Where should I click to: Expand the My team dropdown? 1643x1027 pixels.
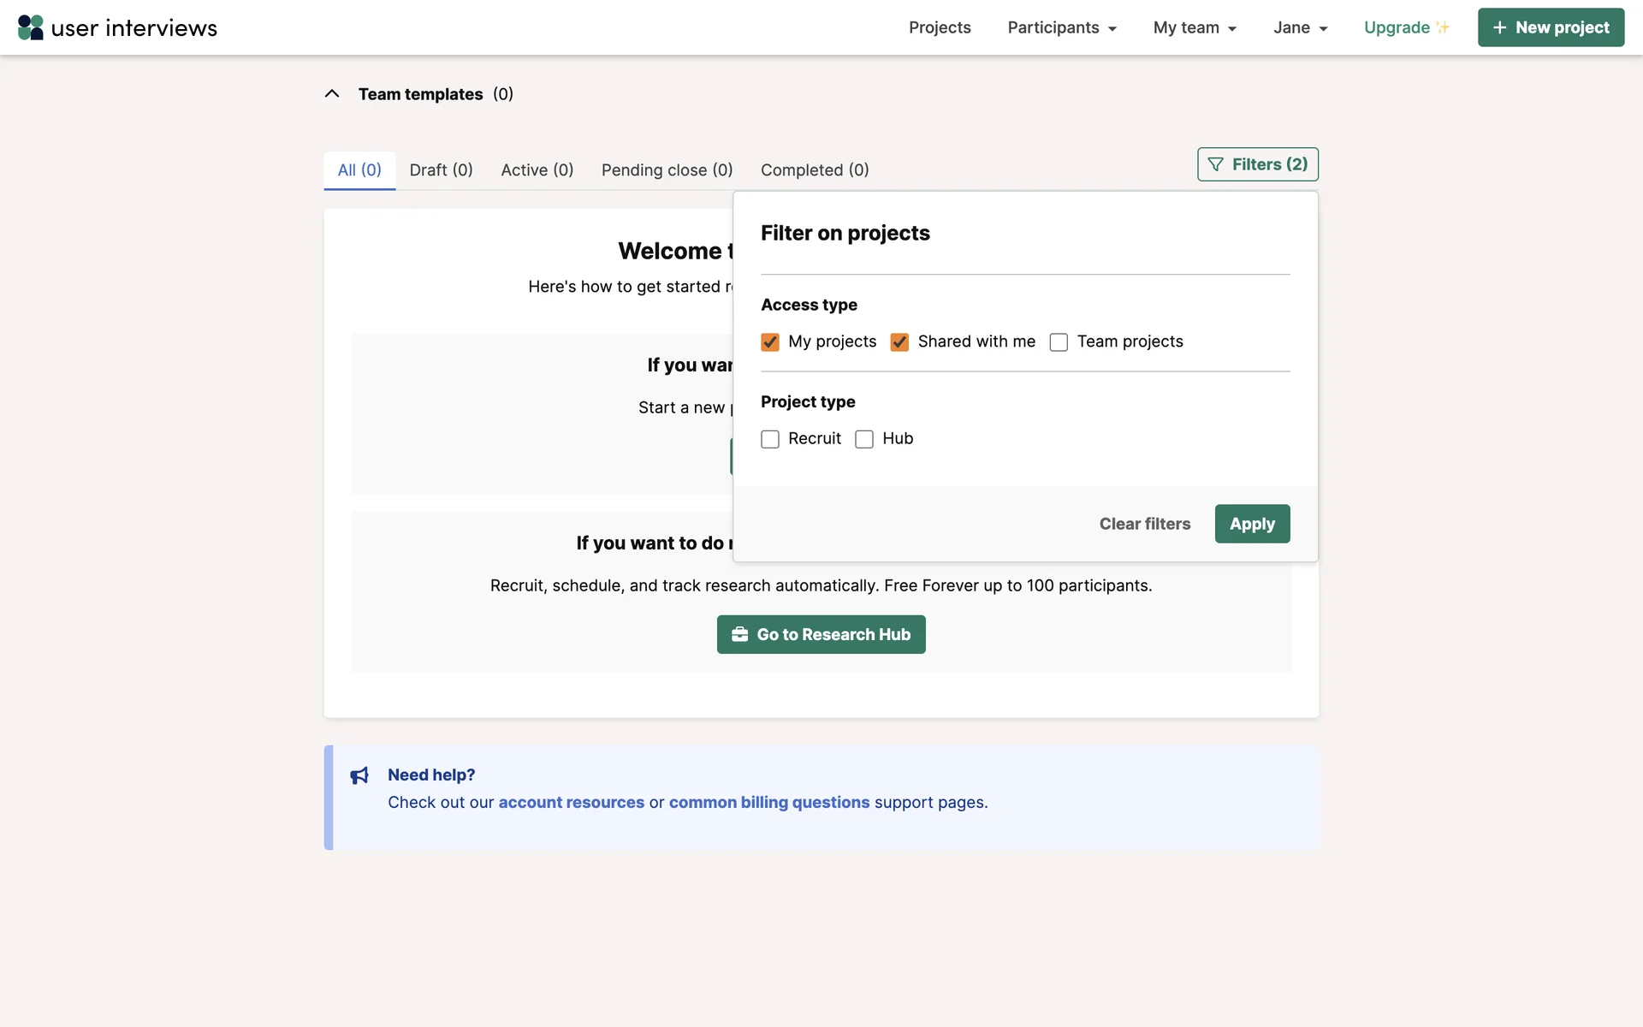pos(1195,27)
